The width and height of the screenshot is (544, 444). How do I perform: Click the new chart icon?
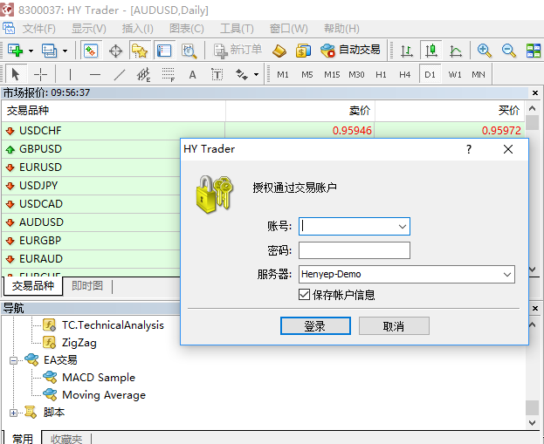click(15, 51)
